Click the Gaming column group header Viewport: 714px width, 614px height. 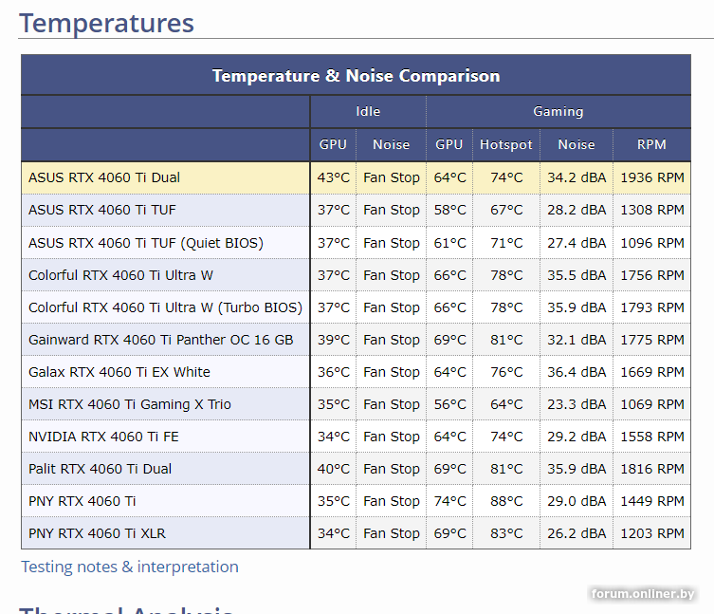558,112
